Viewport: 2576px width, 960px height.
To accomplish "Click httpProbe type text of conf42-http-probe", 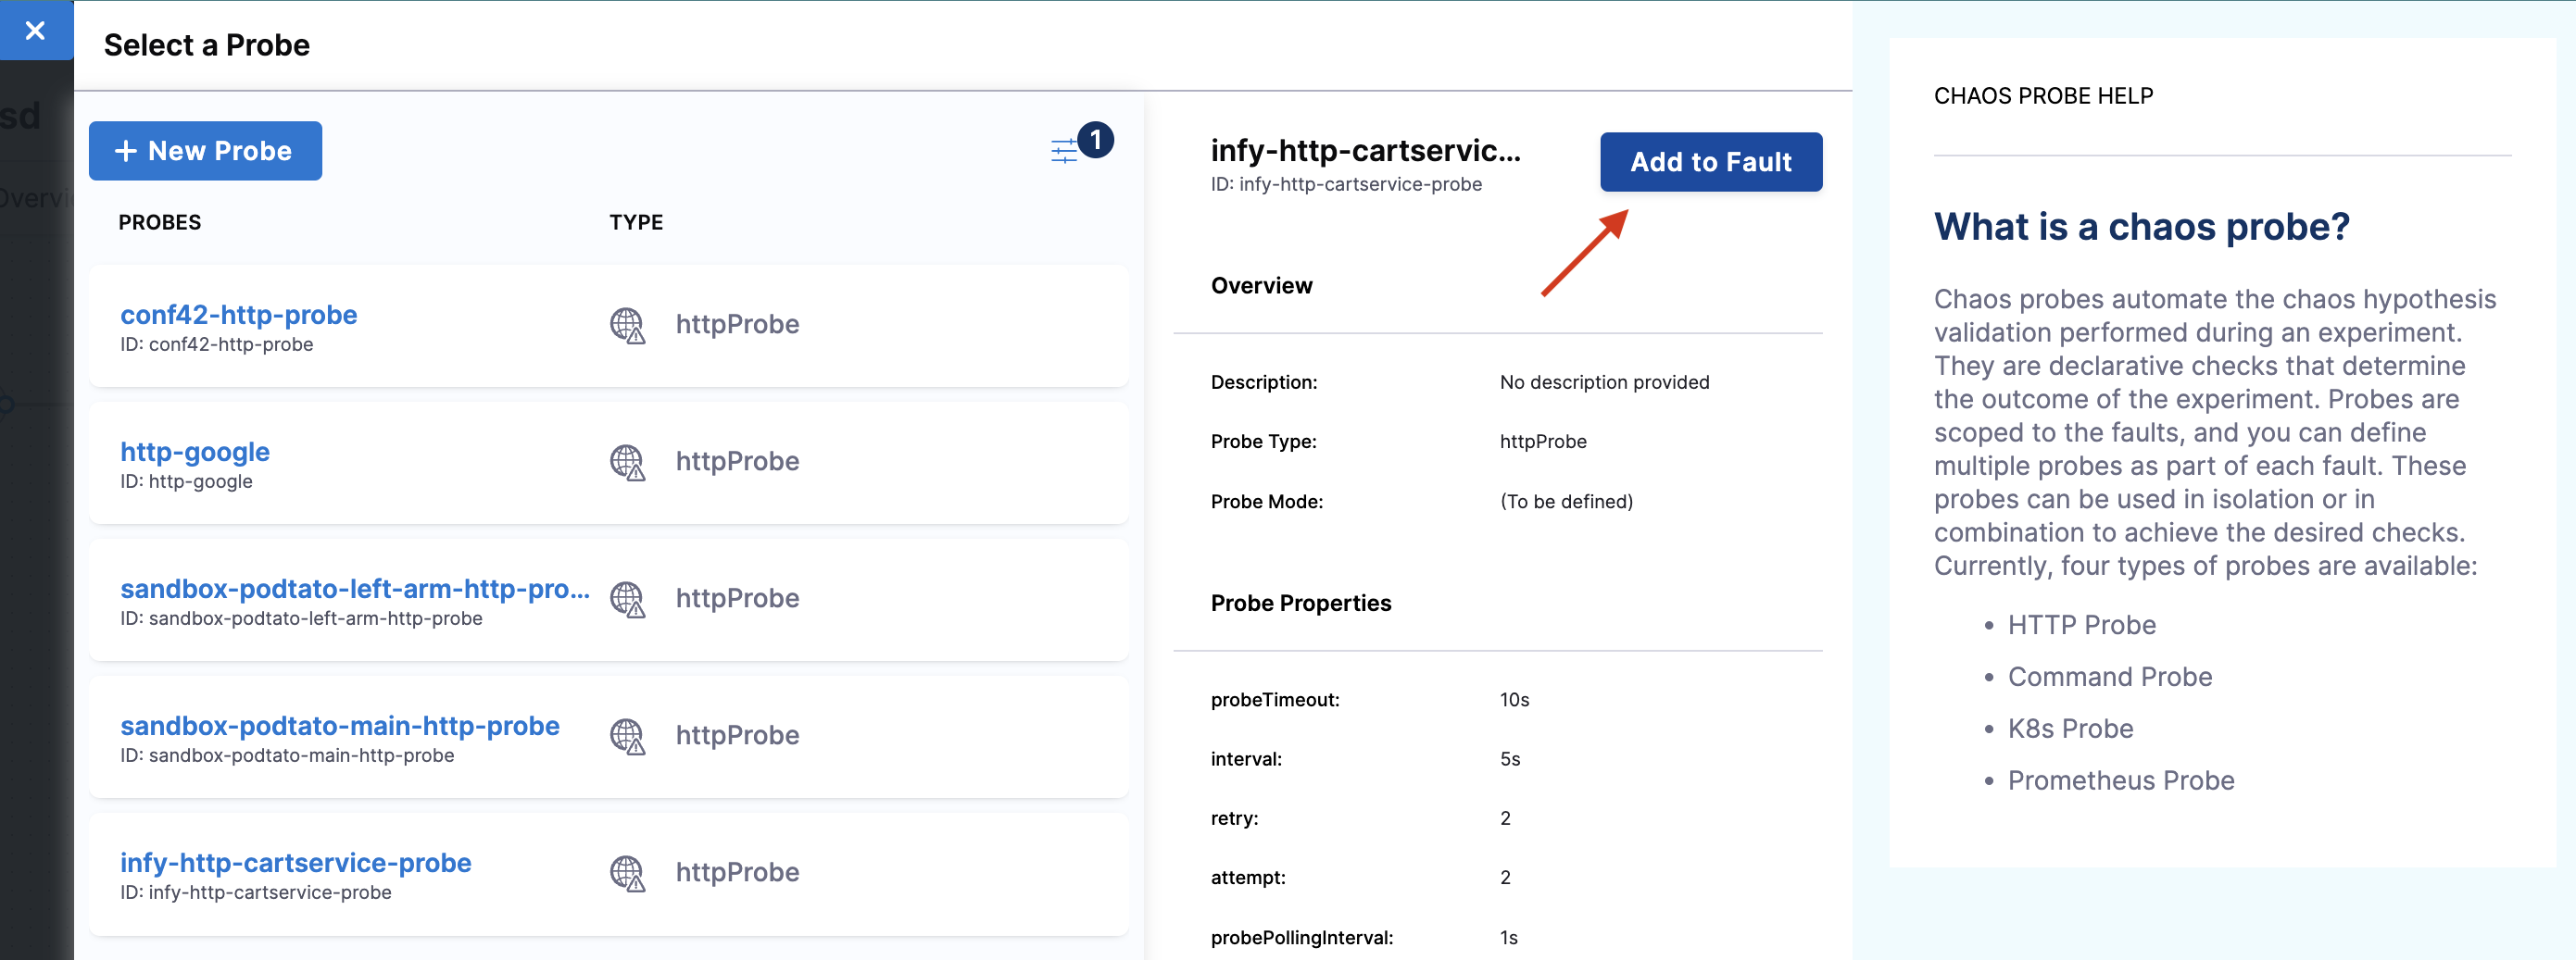I will (x=737, y=325).
